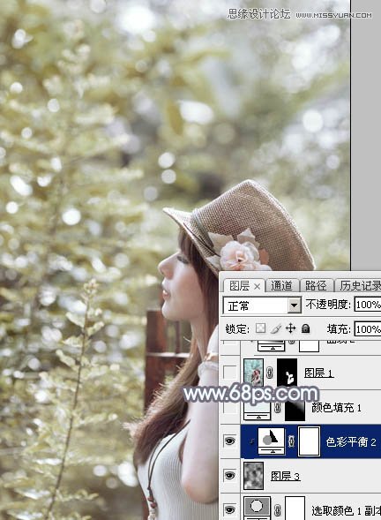
Task: Select the 颜色填充 1 layer name
Action: tap(336, 408)
